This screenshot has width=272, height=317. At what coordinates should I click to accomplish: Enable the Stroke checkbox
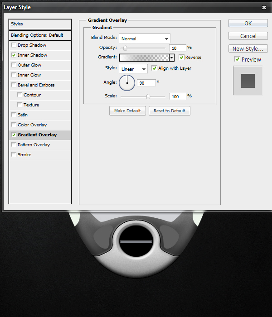[x=14, y=155]
